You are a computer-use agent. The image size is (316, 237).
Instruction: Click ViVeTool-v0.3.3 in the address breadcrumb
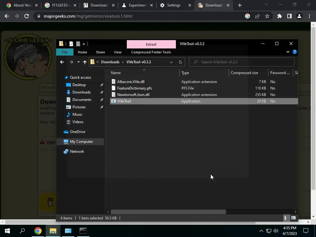tap(139, 62)
